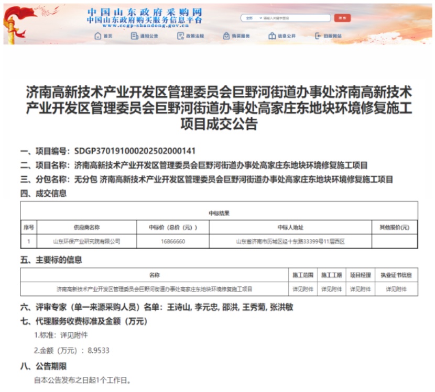The image size is (435, 392).
Task: Click the winner address cell starting 山东省济南市历城区
Action: (290, 241)
